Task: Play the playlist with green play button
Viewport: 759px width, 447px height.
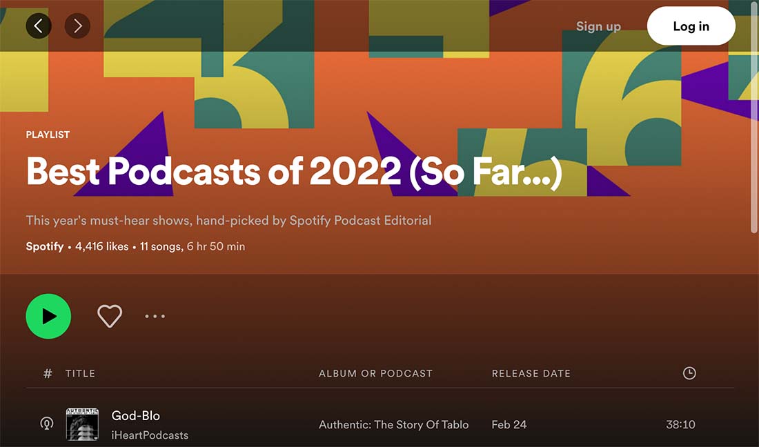Action: point(48,316)
